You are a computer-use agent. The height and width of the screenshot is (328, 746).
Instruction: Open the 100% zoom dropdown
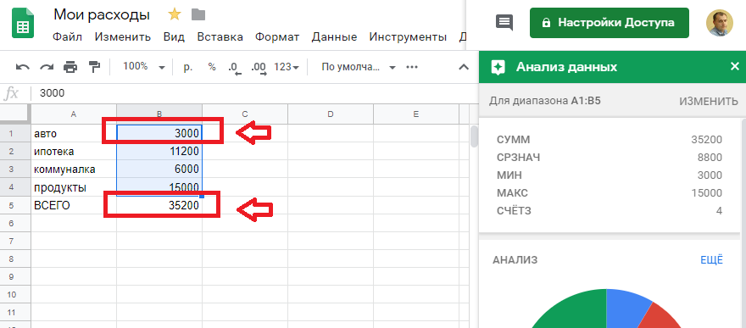[x=144, y=67]
